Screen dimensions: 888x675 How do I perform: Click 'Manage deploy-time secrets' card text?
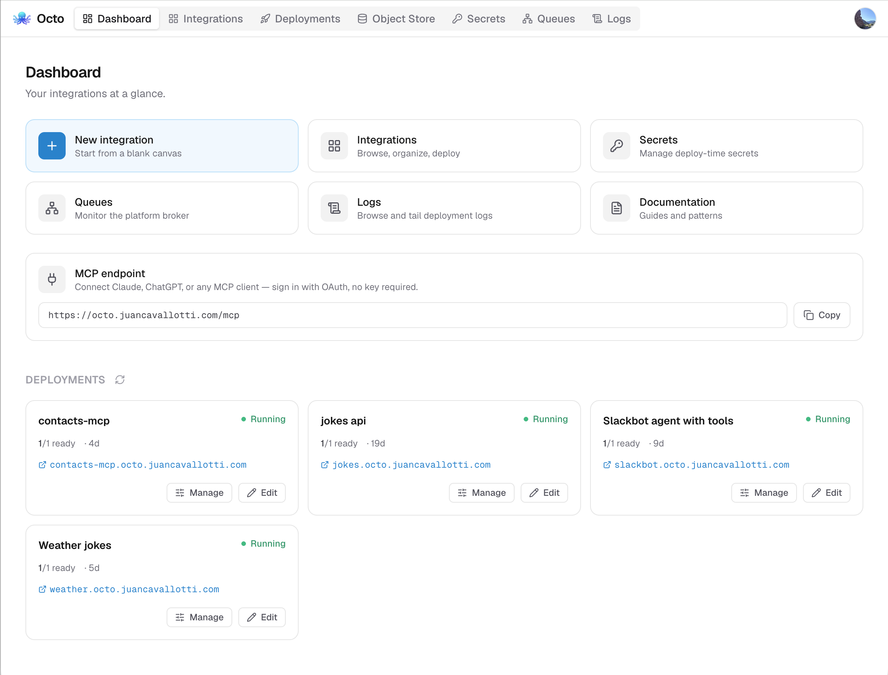(x=699, y=153)
